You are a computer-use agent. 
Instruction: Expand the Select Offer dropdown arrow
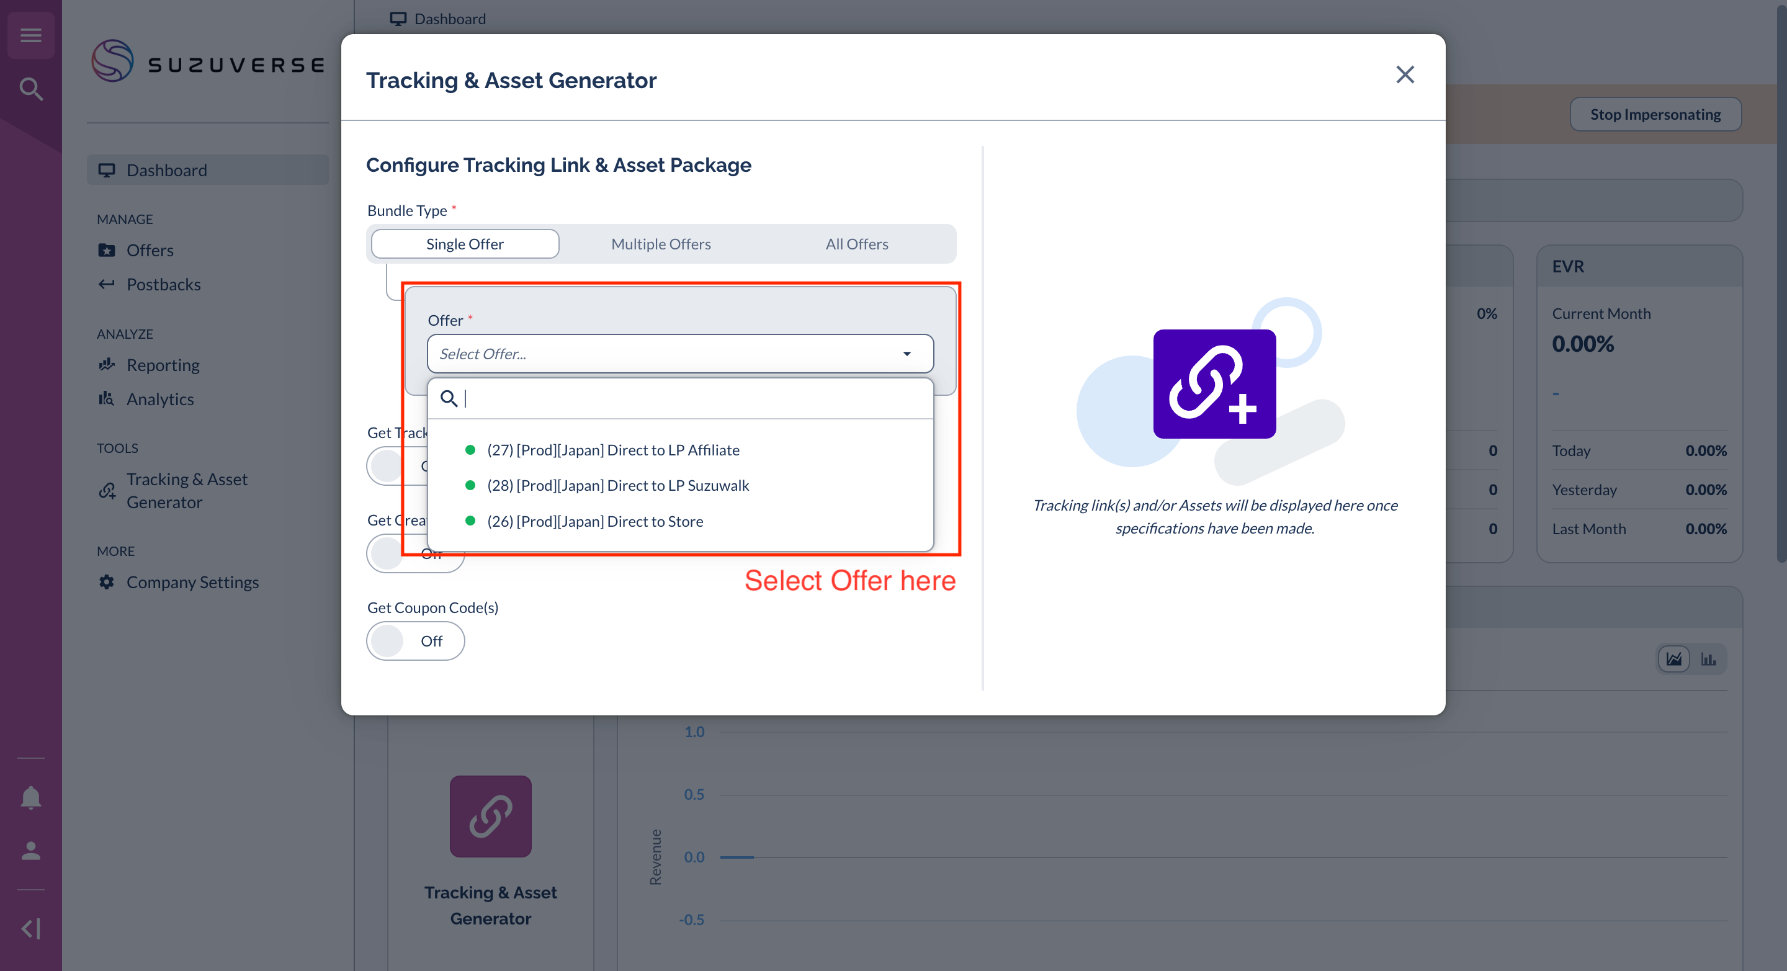pyautogui.click(x=907, y=354)
